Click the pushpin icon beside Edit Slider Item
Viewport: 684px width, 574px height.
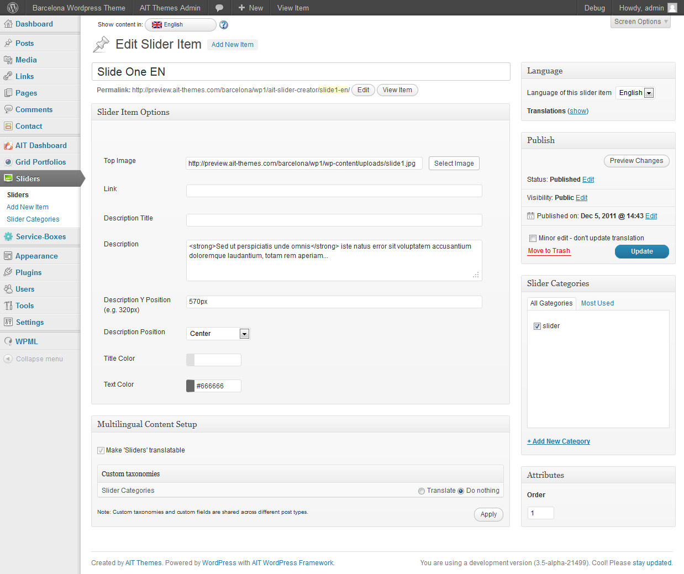click(101, 44)
